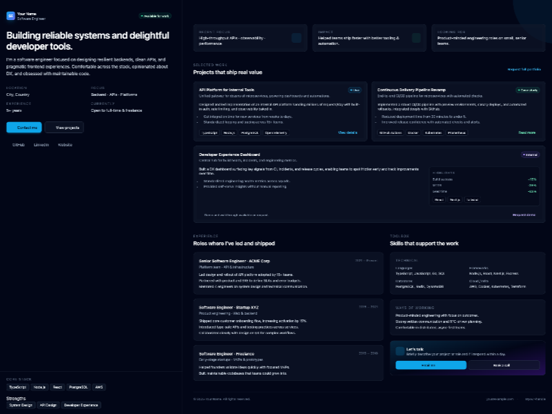
Task: Click the Live badge on API Platform
Action: point(354,90)
